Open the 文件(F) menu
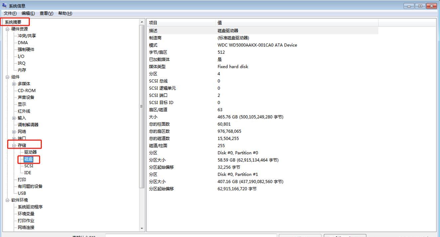The height and width of the screenshot is (237, 440). click(10, 13)
